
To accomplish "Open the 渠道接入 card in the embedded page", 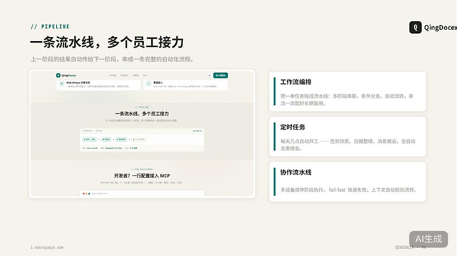I will pos(185,85).
